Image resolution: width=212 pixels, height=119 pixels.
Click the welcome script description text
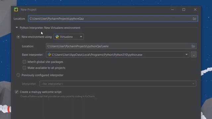tap(58, 97)
